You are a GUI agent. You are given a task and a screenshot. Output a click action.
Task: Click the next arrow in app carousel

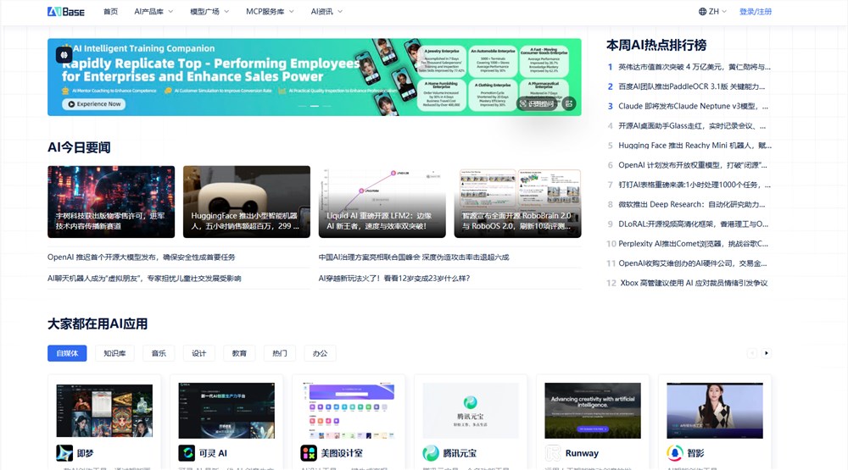click(767, 353)
